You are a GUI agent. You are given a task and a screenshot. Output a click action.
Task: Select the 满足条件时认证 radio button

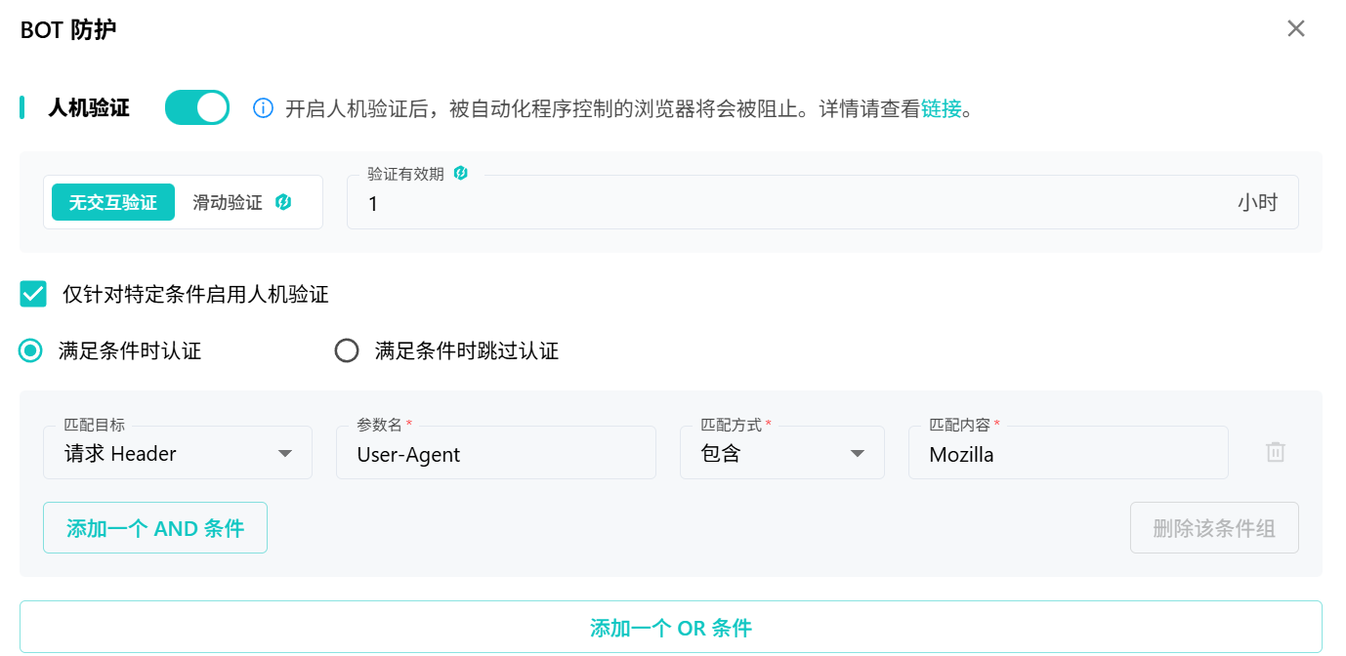29,349
